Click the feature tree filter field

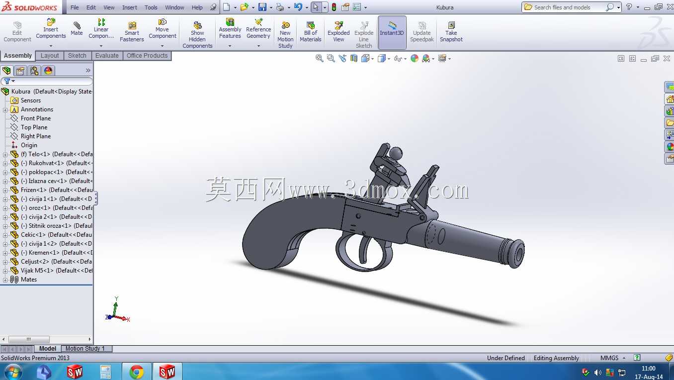point(47,81)
